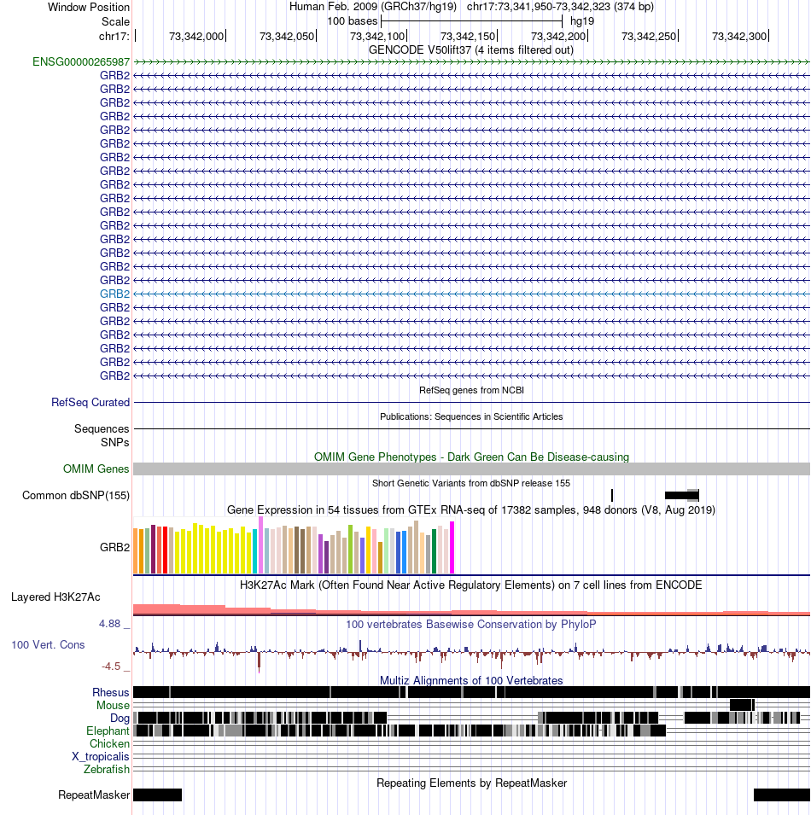Click 'Repeating Elements by RepeatMasker' title

coord(471,783)
